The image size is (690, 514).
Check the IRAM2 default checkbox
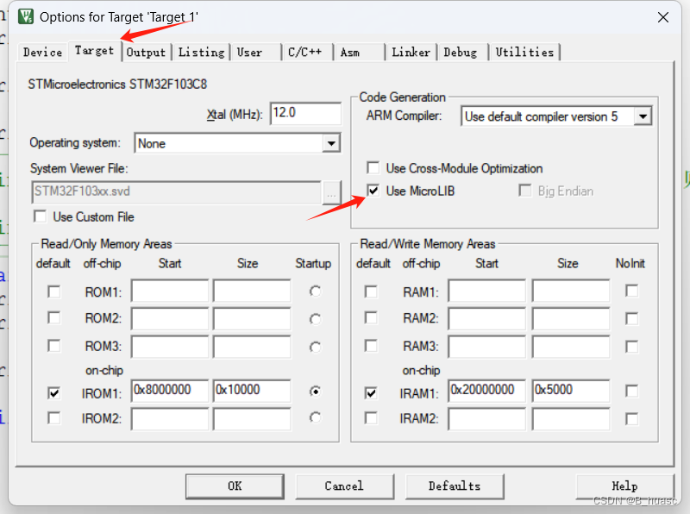[x=371, y=418]
